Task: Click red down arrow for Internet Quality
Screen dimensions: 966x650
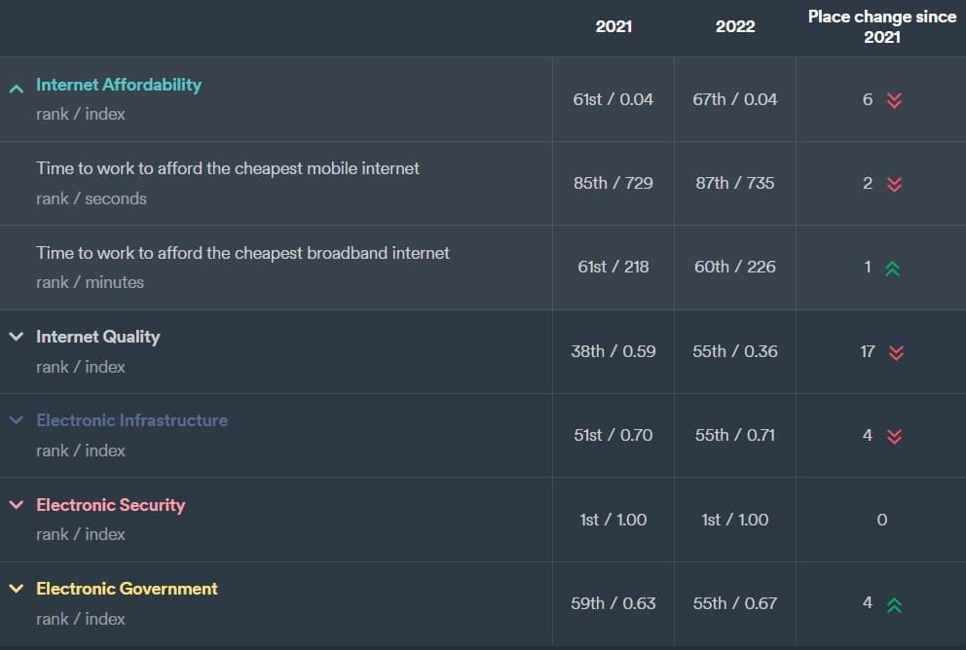Action: coord(896,352)
